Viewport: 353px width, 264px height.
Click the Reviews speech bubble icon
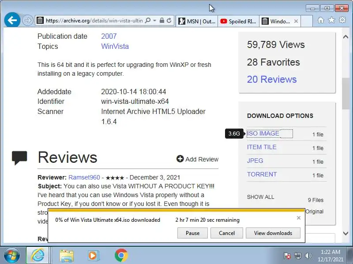19,158
